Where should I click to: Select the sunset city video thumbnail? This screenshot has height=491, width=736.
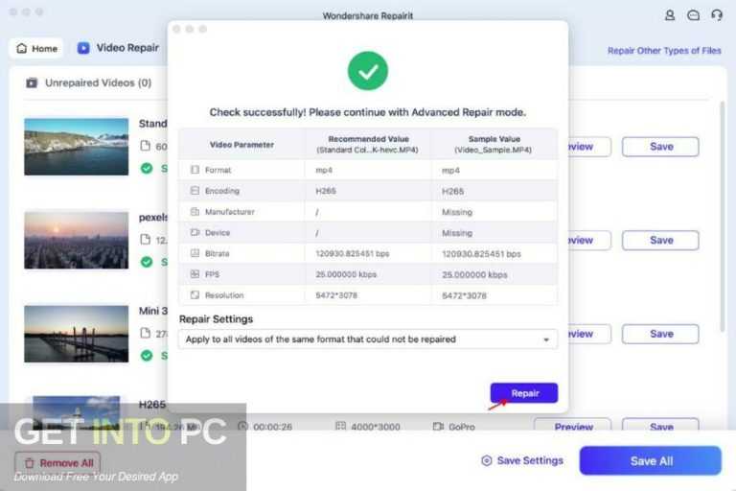77,240
